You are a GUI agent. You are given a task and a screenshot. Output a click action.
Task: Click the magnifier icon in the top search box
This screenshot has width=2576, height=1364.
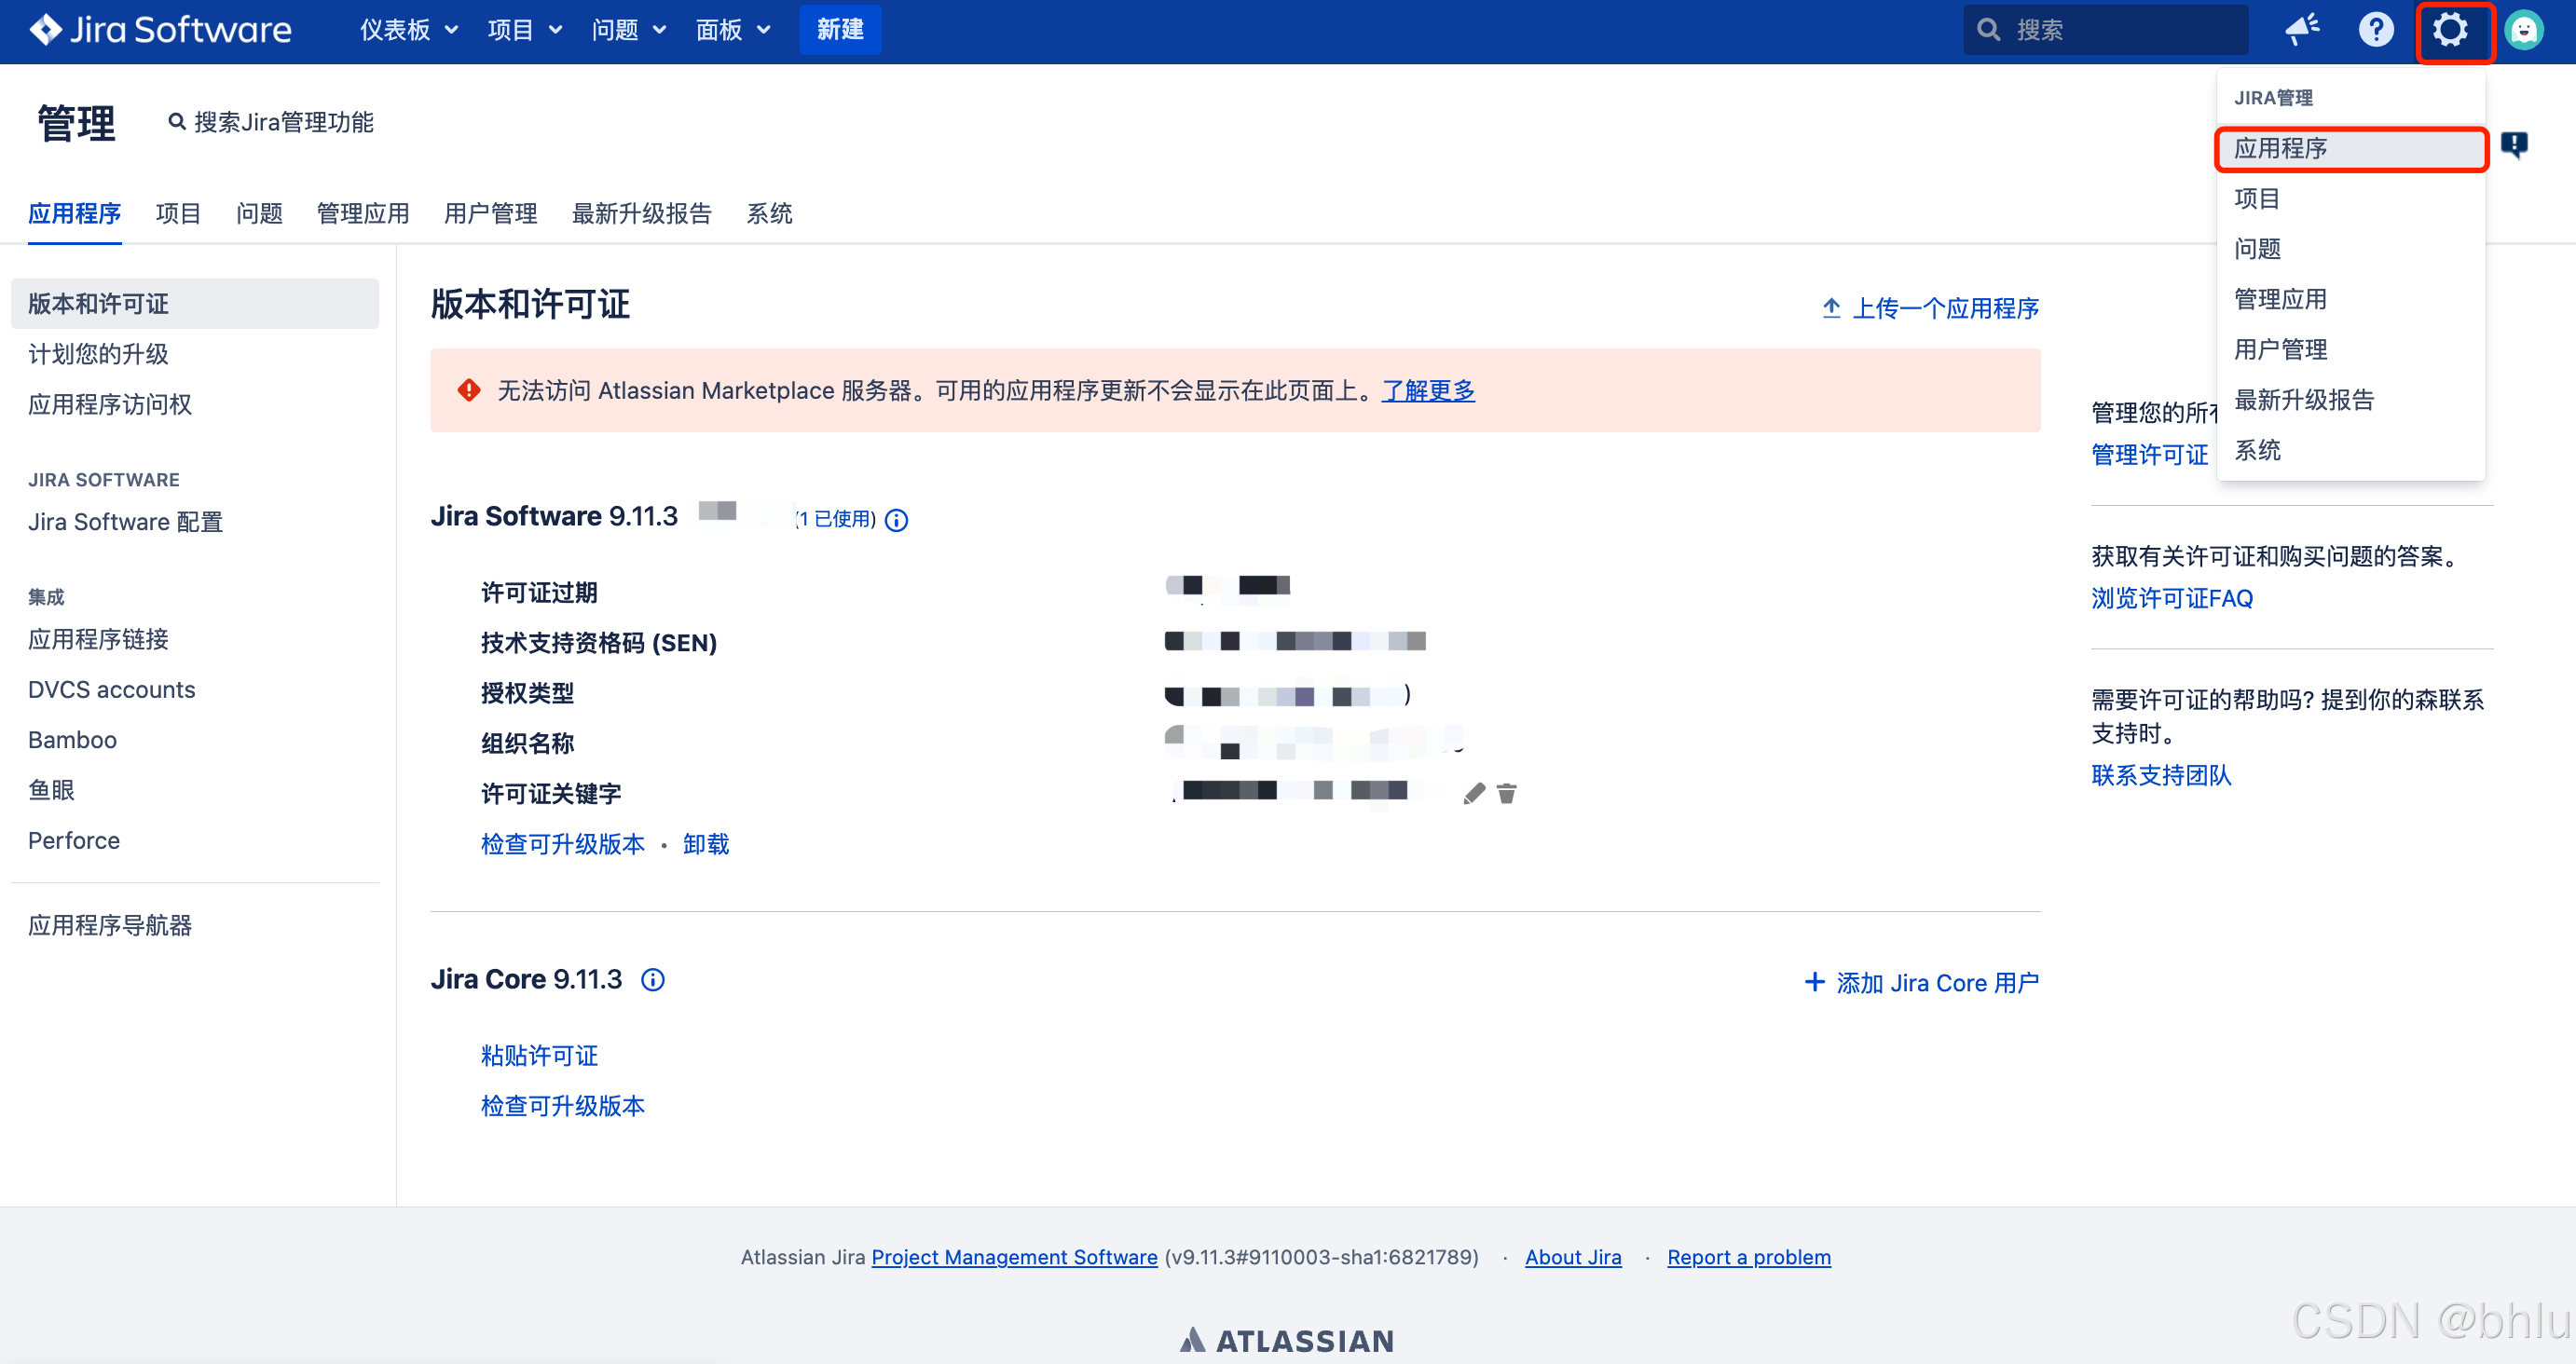coord(1989,30)
